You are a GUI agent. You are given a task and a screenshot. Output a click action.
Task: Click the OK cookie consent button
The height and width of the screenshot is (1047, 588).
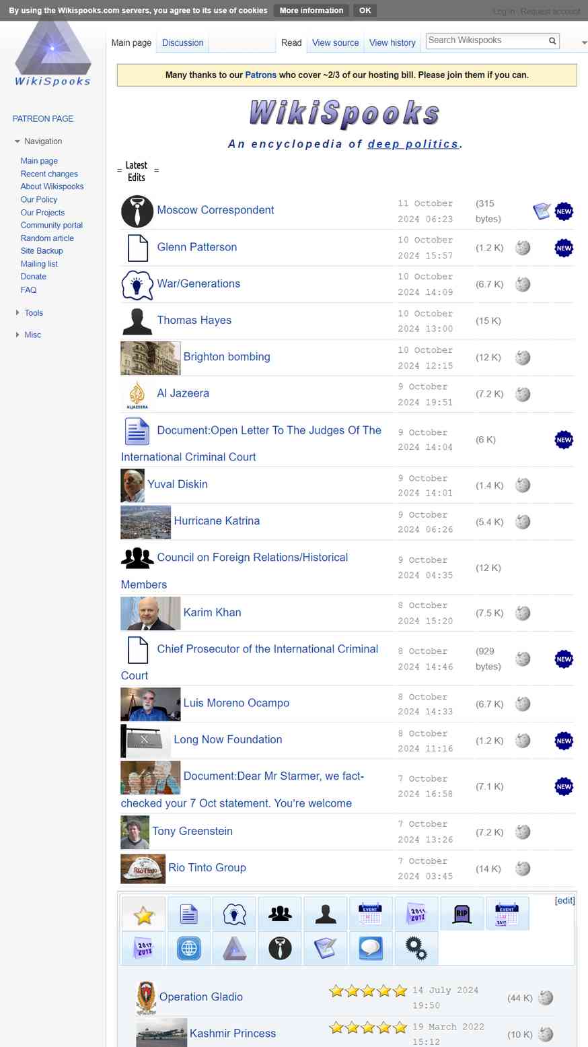coord(365,10)
